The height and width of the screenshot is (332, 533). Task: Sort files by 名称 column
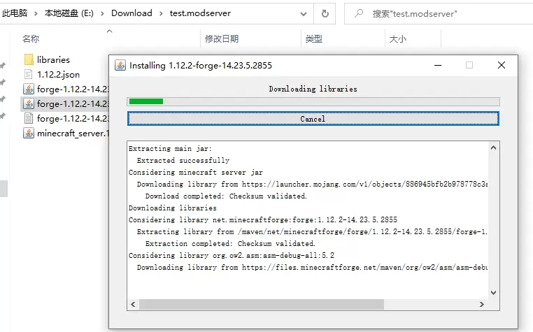click(x=31, y=38)
